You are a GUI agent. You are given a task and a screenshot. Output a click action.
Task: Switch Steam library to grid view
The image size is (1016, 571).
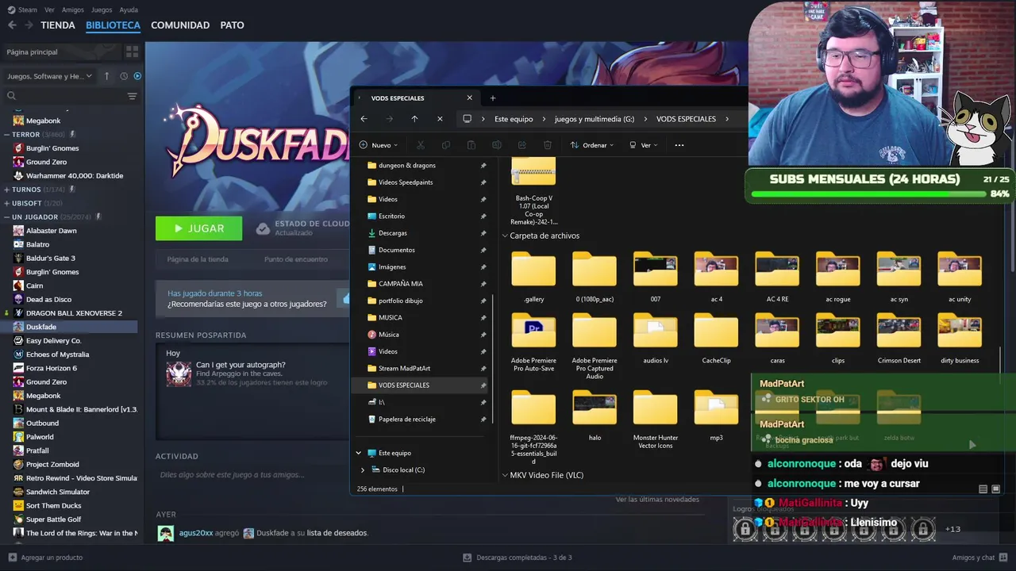(x=132, y=52)
